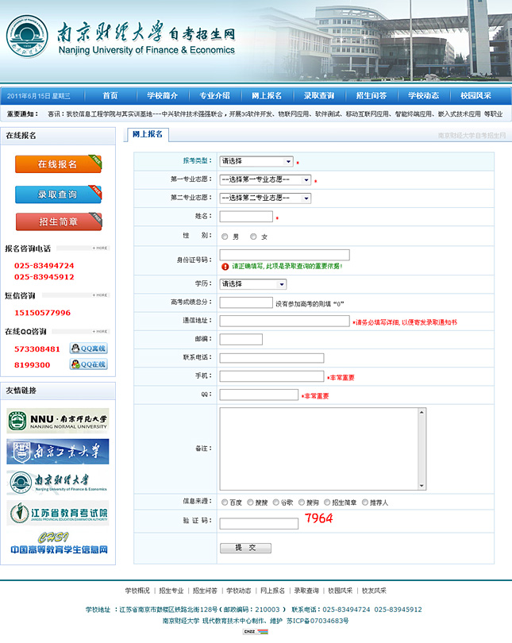Click footer link 招生专业
This screenshot has width=512, height=643.
point(171,591)
